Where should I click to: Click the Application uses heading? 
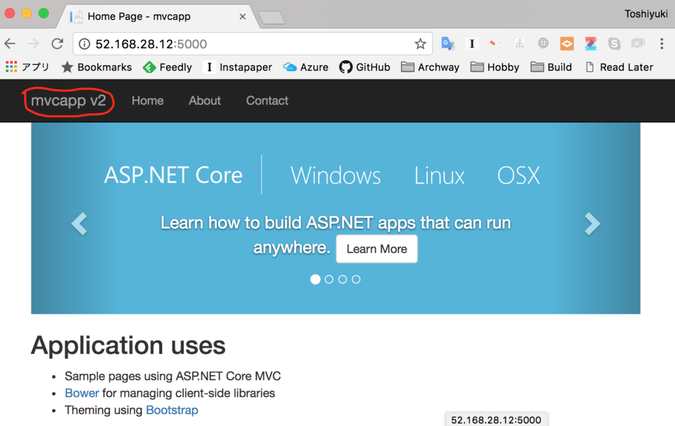pos(128,346)
